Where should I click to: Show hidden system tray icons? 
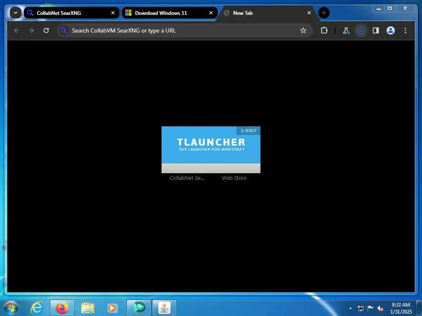point(350,308)
